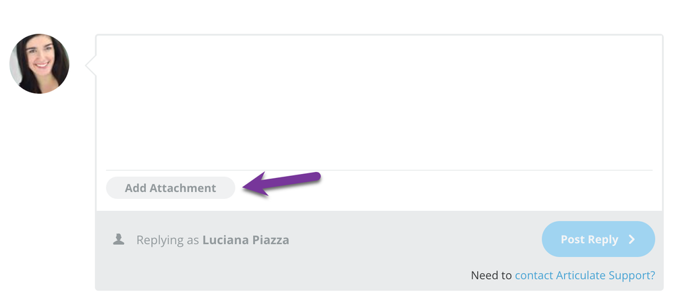Click the speech bubble pointer notch
This screenshot has height=296, width=674.
[x=90, y=66]
